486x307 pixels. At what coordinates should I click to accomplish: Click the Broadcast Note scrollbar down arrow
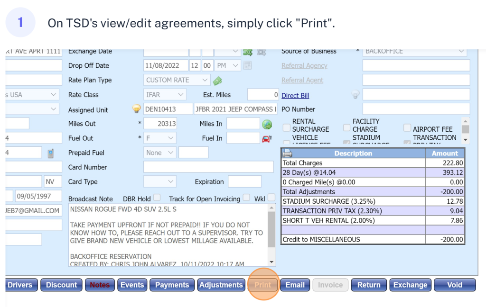(x=271, y=262)
